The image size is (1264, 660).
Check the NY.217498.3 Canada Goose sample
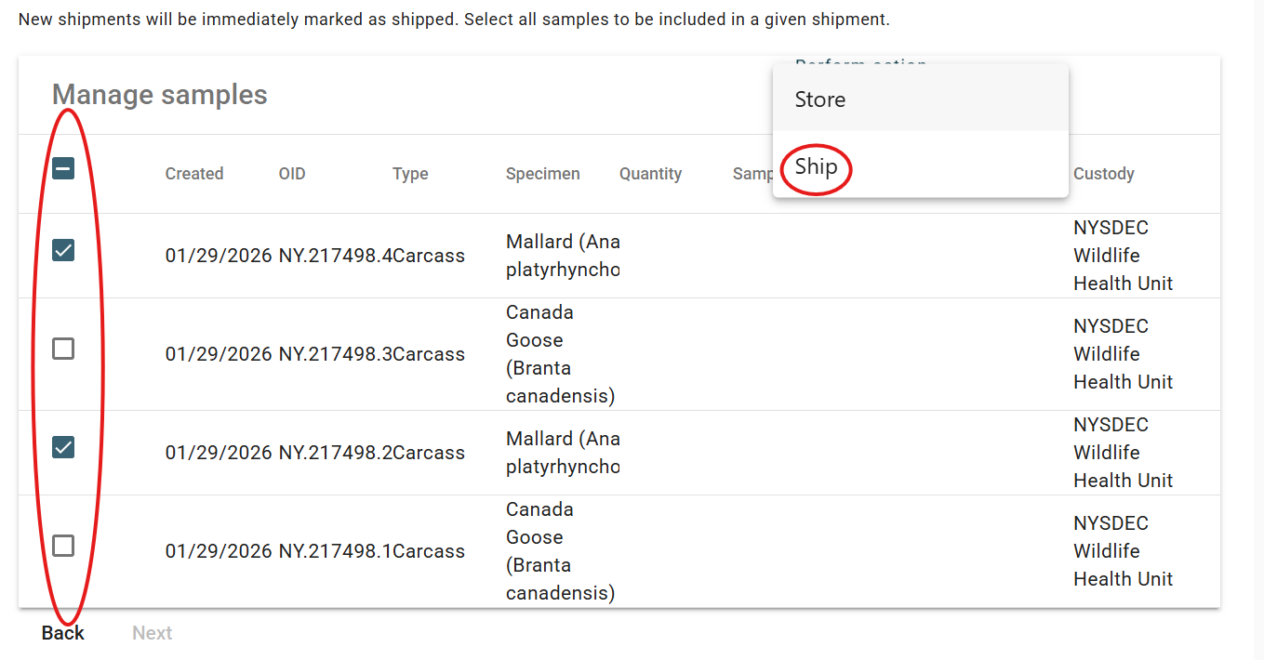pyautogui.click(x=63, y=349)
